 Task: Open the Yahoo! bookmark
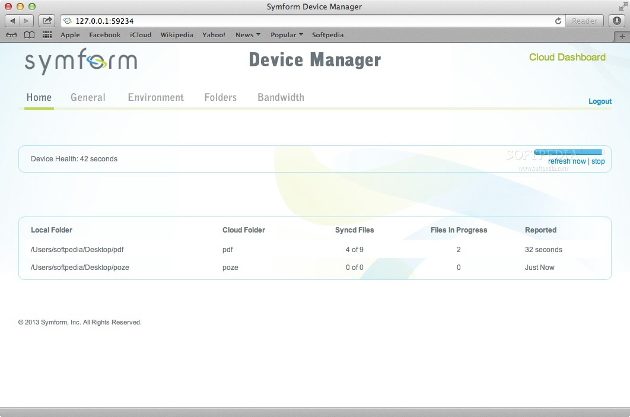tap(214, 35)
